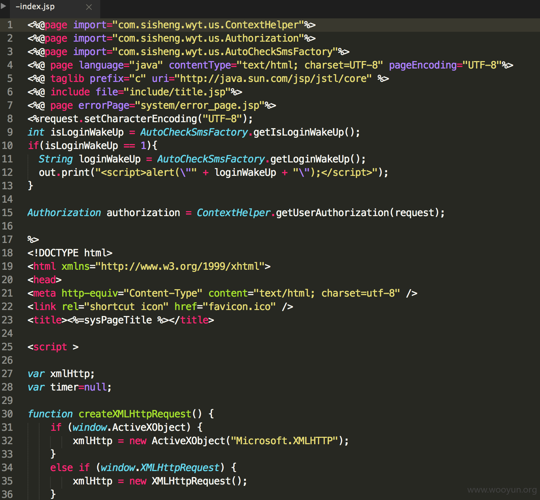The height and width of the screenshot is (500, 540).
Task: Click "function" keyword on line 30
Action: pos(50,414)
